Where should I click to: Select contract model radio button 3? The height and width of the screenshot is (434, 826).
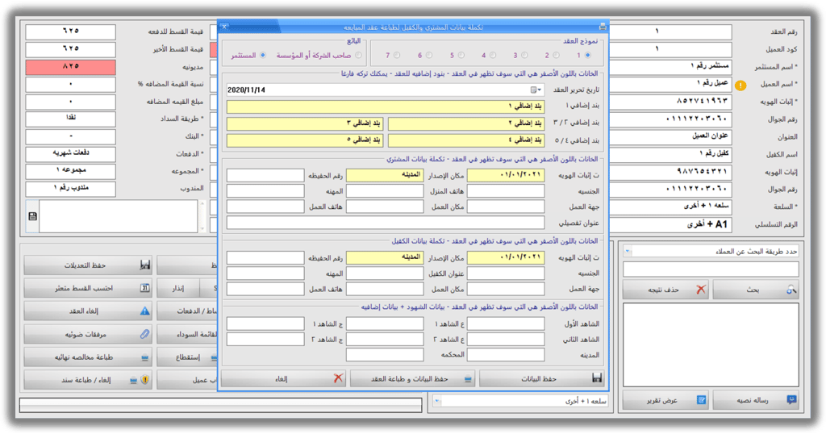pos(524,55)
